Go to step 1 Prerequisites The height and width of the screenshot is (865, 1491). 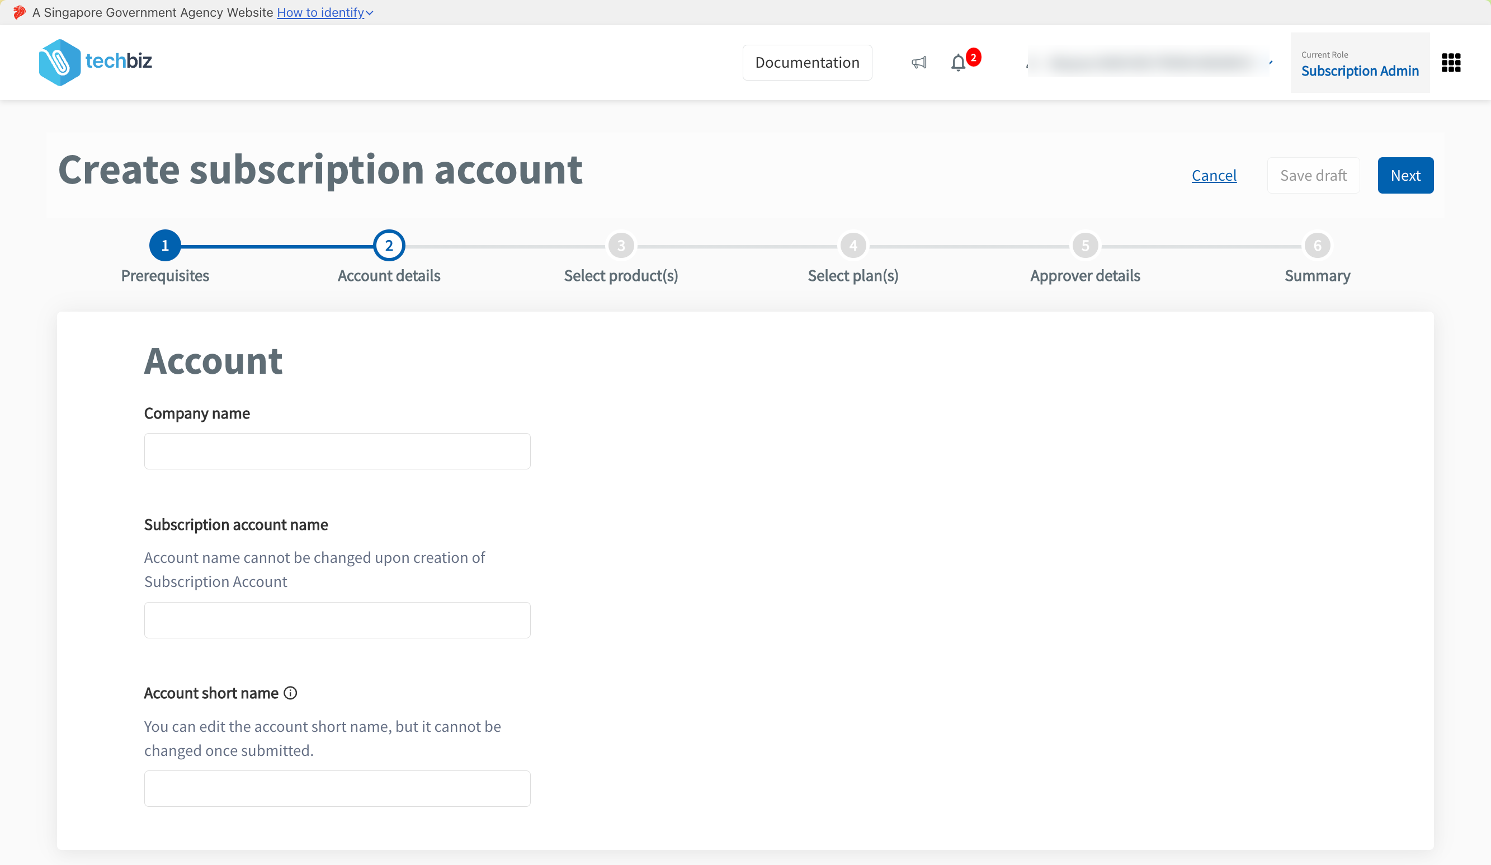165,246
